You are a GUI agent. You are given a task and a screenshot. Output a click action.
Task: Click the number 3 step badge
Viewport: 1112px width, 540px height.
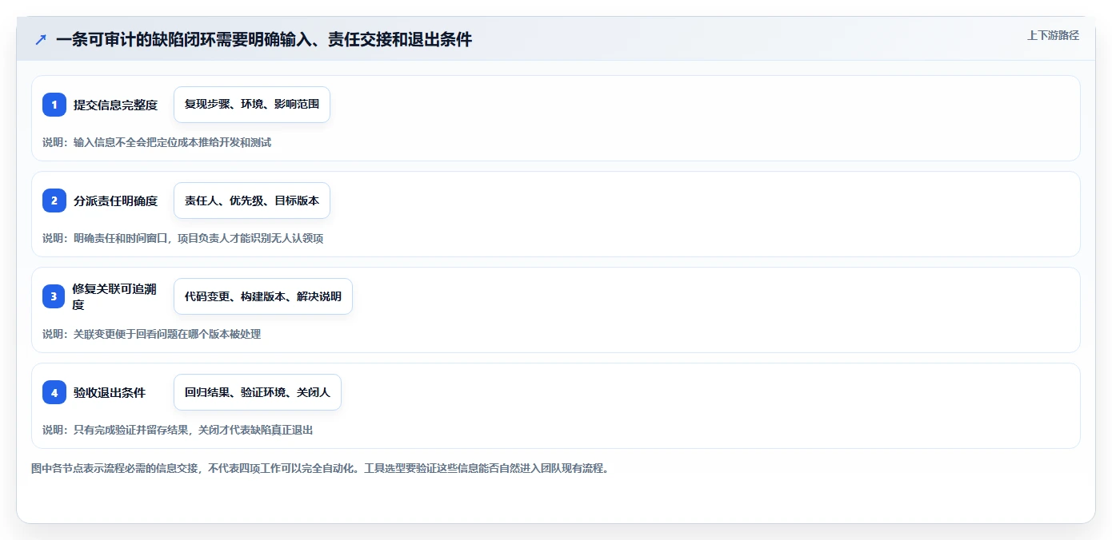point(54,296)
